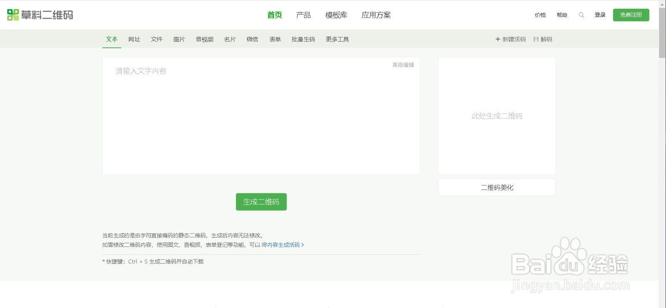This screenshot has width=666, height=308.
Task: Open the 产品 menu
Action: (303, 15)
